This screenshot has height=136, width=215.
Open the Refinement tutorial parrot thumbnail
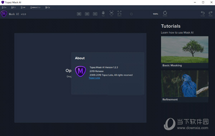pyautogui.click(x=185, y=84)
